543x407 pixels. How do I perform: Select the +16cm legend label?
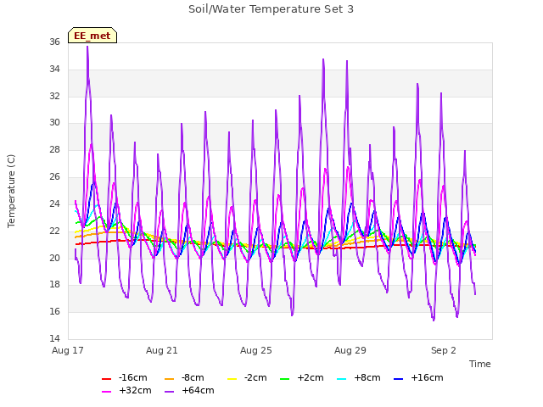(x=427, y=377)
